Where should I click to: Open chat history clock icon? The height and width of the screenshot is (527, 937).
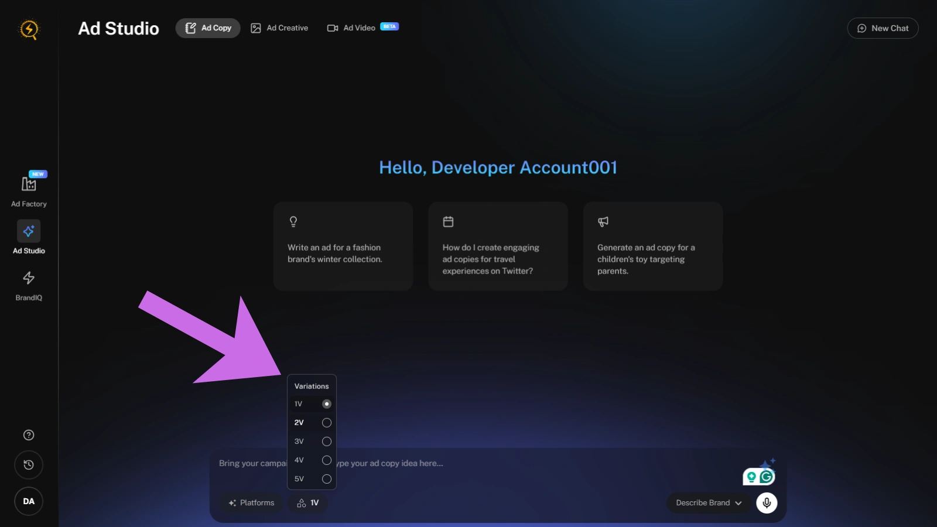point(29,465)
